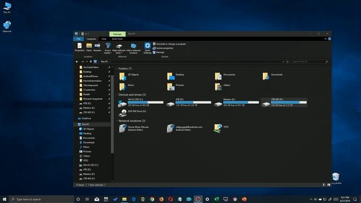Click Add a network location
The width and height of the screenshot is (361, 203).
(x=133, y=48)
